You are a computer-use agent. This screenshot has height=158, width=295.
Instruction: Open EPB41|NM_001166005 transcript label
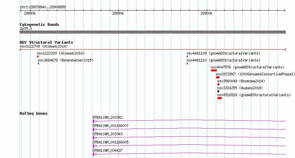[110, 142]
